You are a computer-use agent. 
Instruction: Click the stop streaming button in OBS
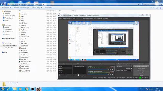coord(141,66)
